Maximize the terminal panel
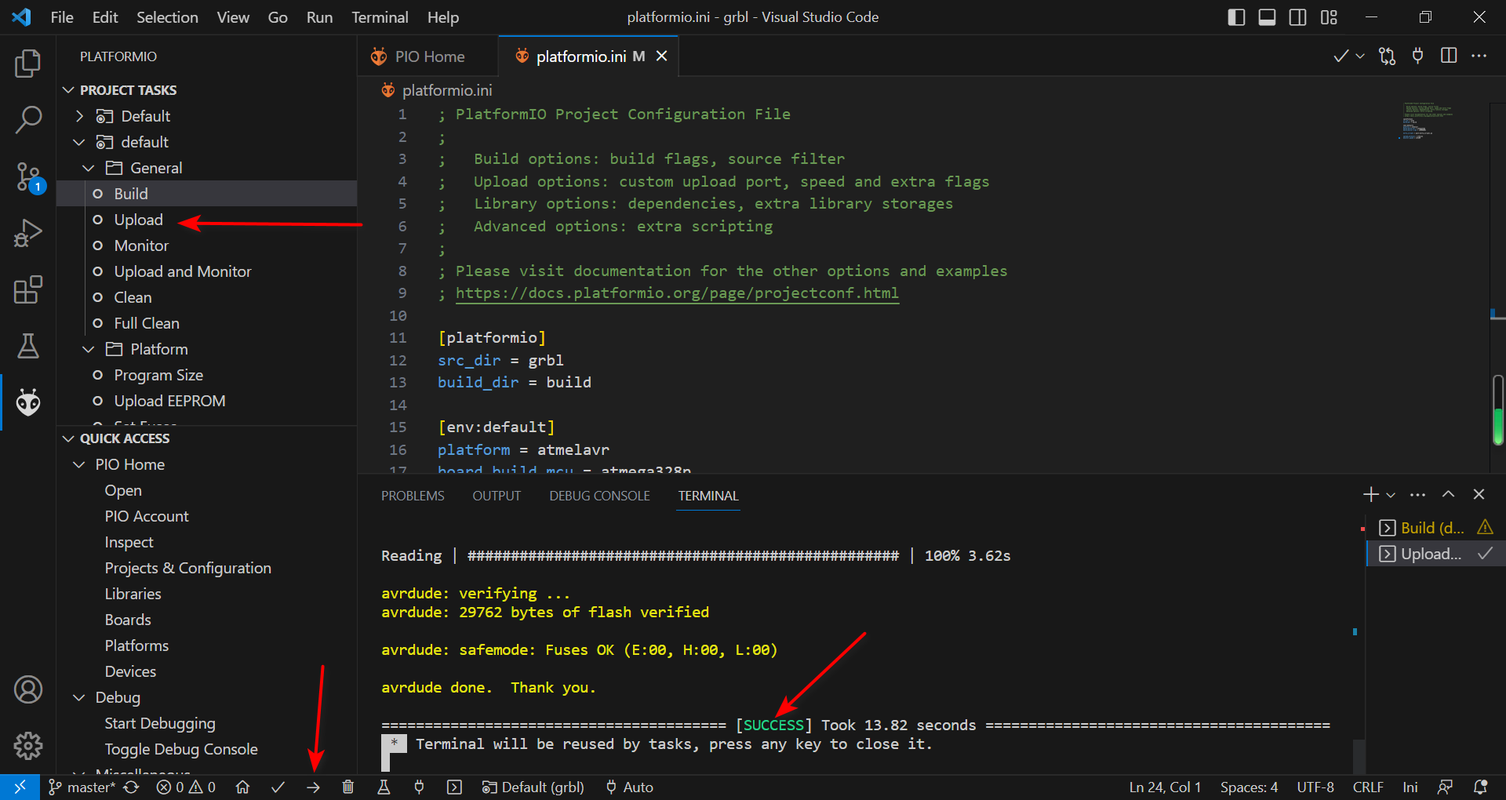The image size is (1506, 800). coord(1449,495)
